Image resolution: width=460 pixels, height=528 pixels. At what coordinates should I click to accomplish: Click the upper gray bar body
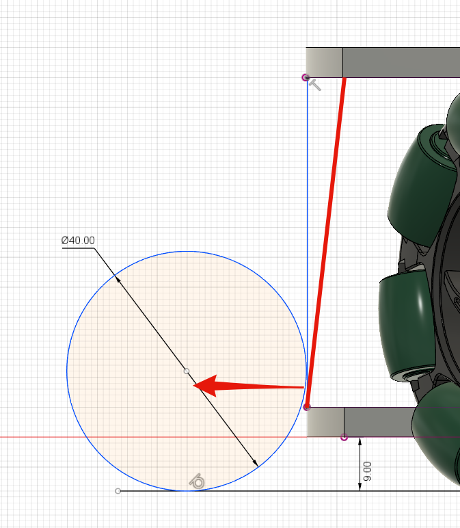tap(401, 63)
